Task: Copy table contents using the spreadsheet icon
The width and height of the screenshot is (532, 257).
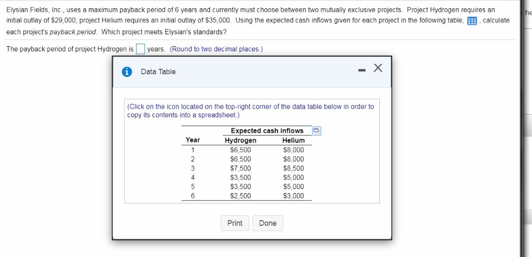Action: point(316,131)
